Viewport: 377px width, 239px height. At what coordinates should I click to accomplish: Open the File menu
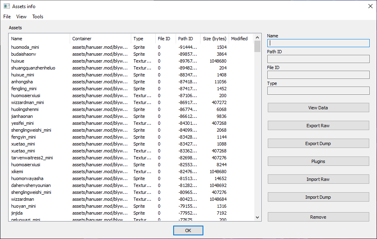(7, 17)
